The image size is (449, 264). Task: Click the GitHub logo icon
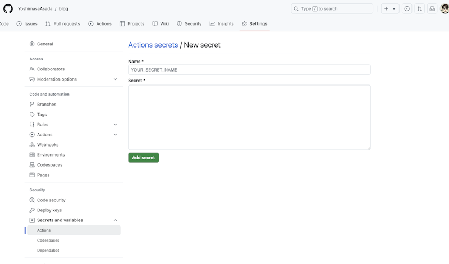click(8, 8)
